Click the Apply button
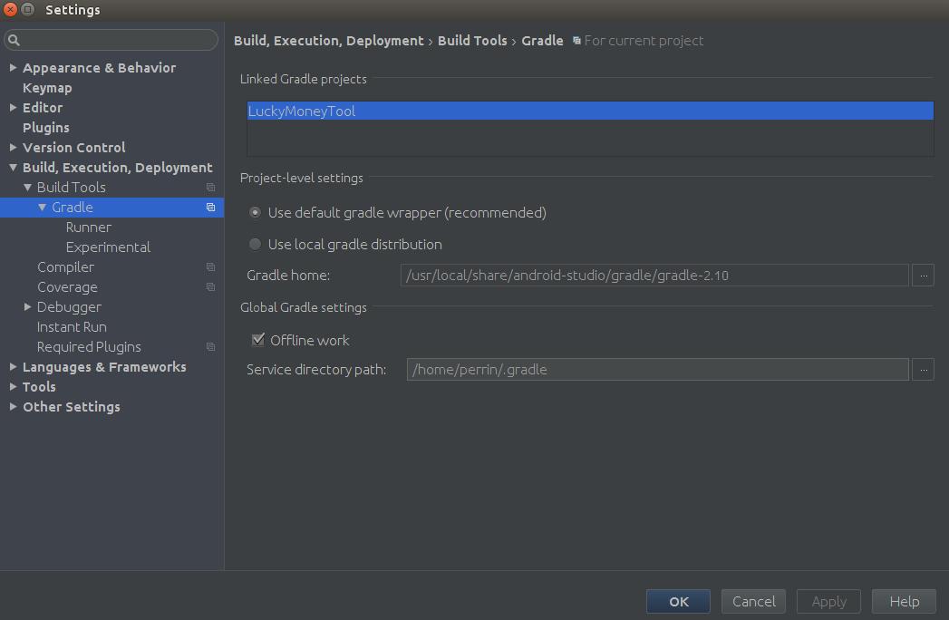This screenshot has width=949, height=620. (x=828, y=601)
